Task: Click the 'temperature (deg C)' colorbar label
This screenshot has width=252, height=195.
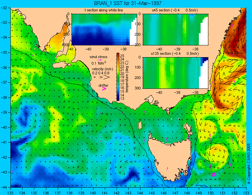Action: tap(127, 77)
